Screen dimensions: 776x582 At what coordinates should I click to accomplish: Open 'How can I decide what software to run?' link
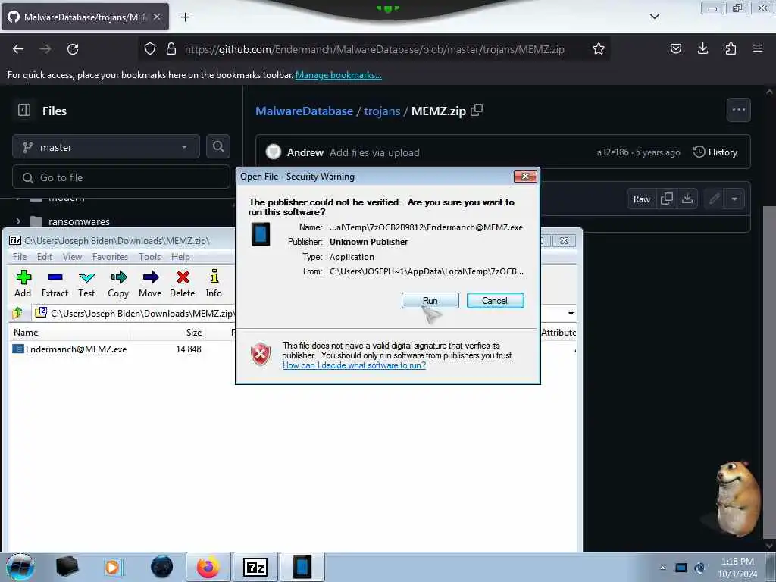tap(354, 365)
